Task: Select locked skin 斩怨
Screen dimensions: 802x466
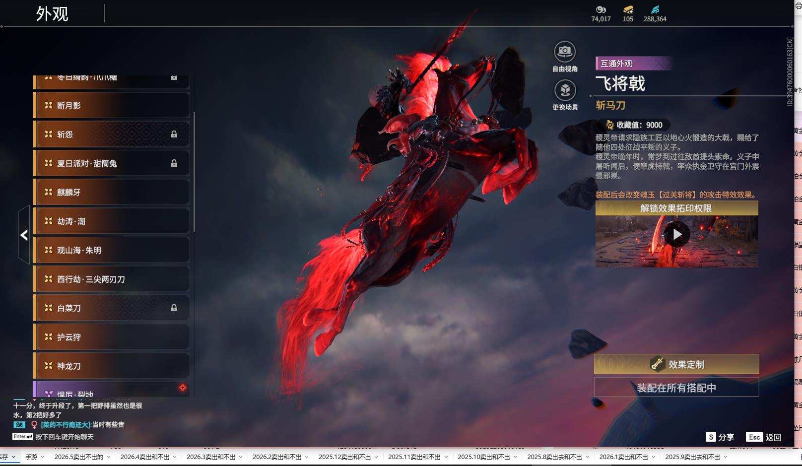Action: [x=112, y=134]
